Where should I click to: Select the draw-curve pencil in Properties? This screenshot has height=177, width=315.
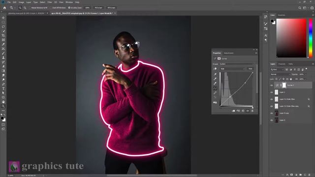(x=215, y=93)
